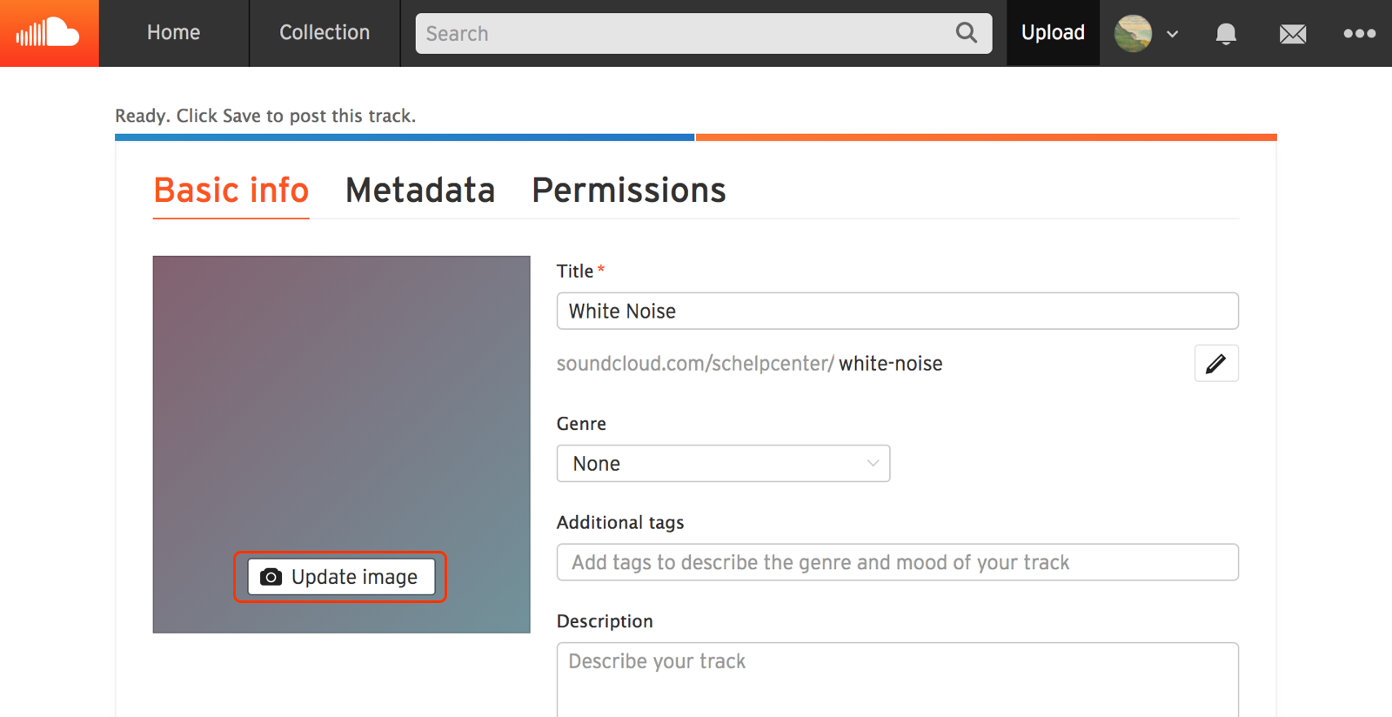Open the Collection page
The image size is (1392, 717).
point(324,32)
